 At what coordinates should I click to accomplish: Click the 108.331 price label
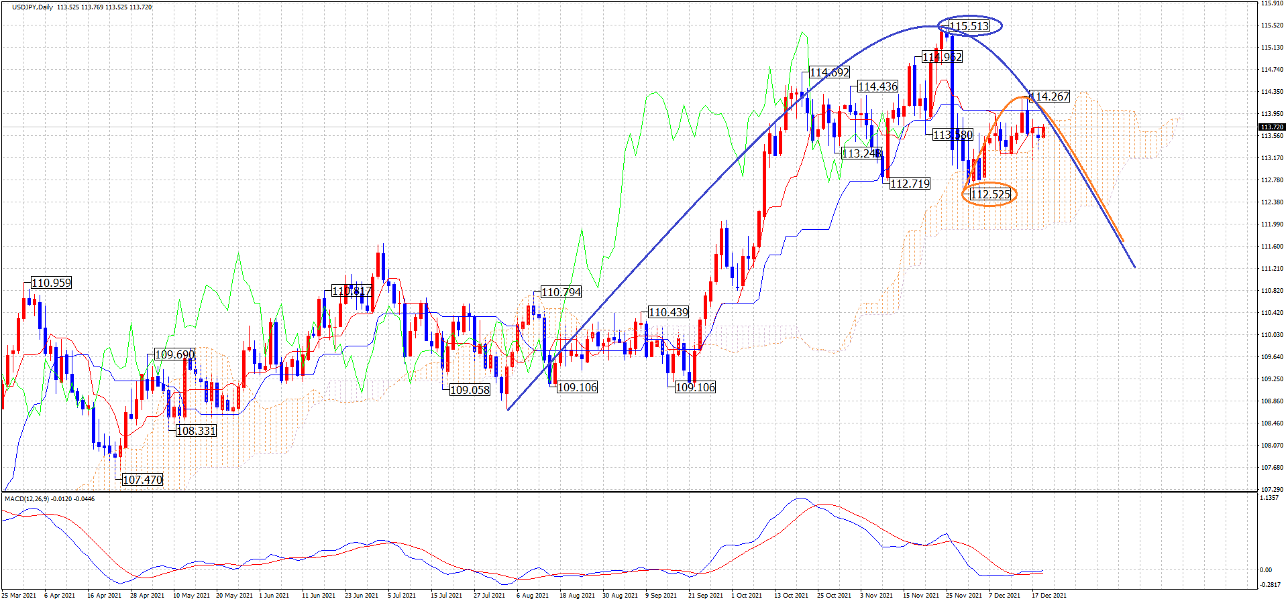tap(196, 431)
